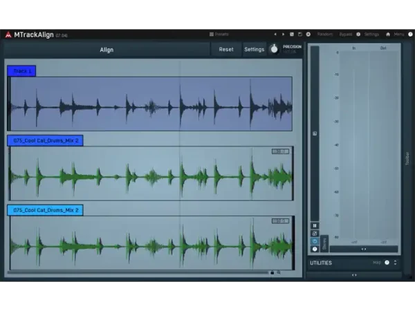The height and width of the screenshot is (311, 415).
Task: Click the waveform horizontal scrollbar
Action: click(138, 272)
